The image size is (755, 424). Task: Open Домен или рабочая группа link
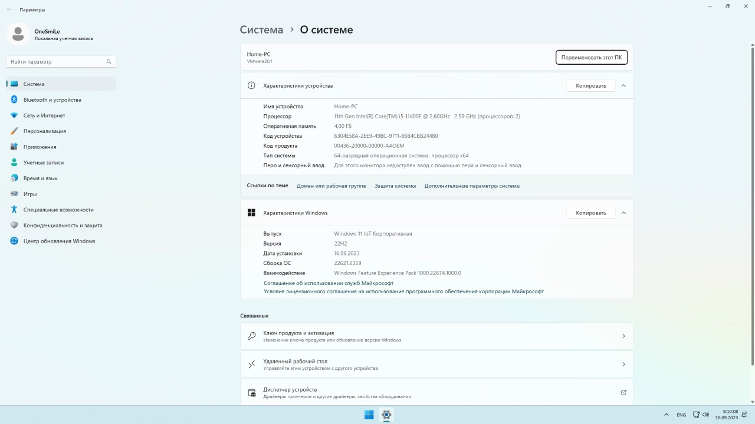pos(331,186)
